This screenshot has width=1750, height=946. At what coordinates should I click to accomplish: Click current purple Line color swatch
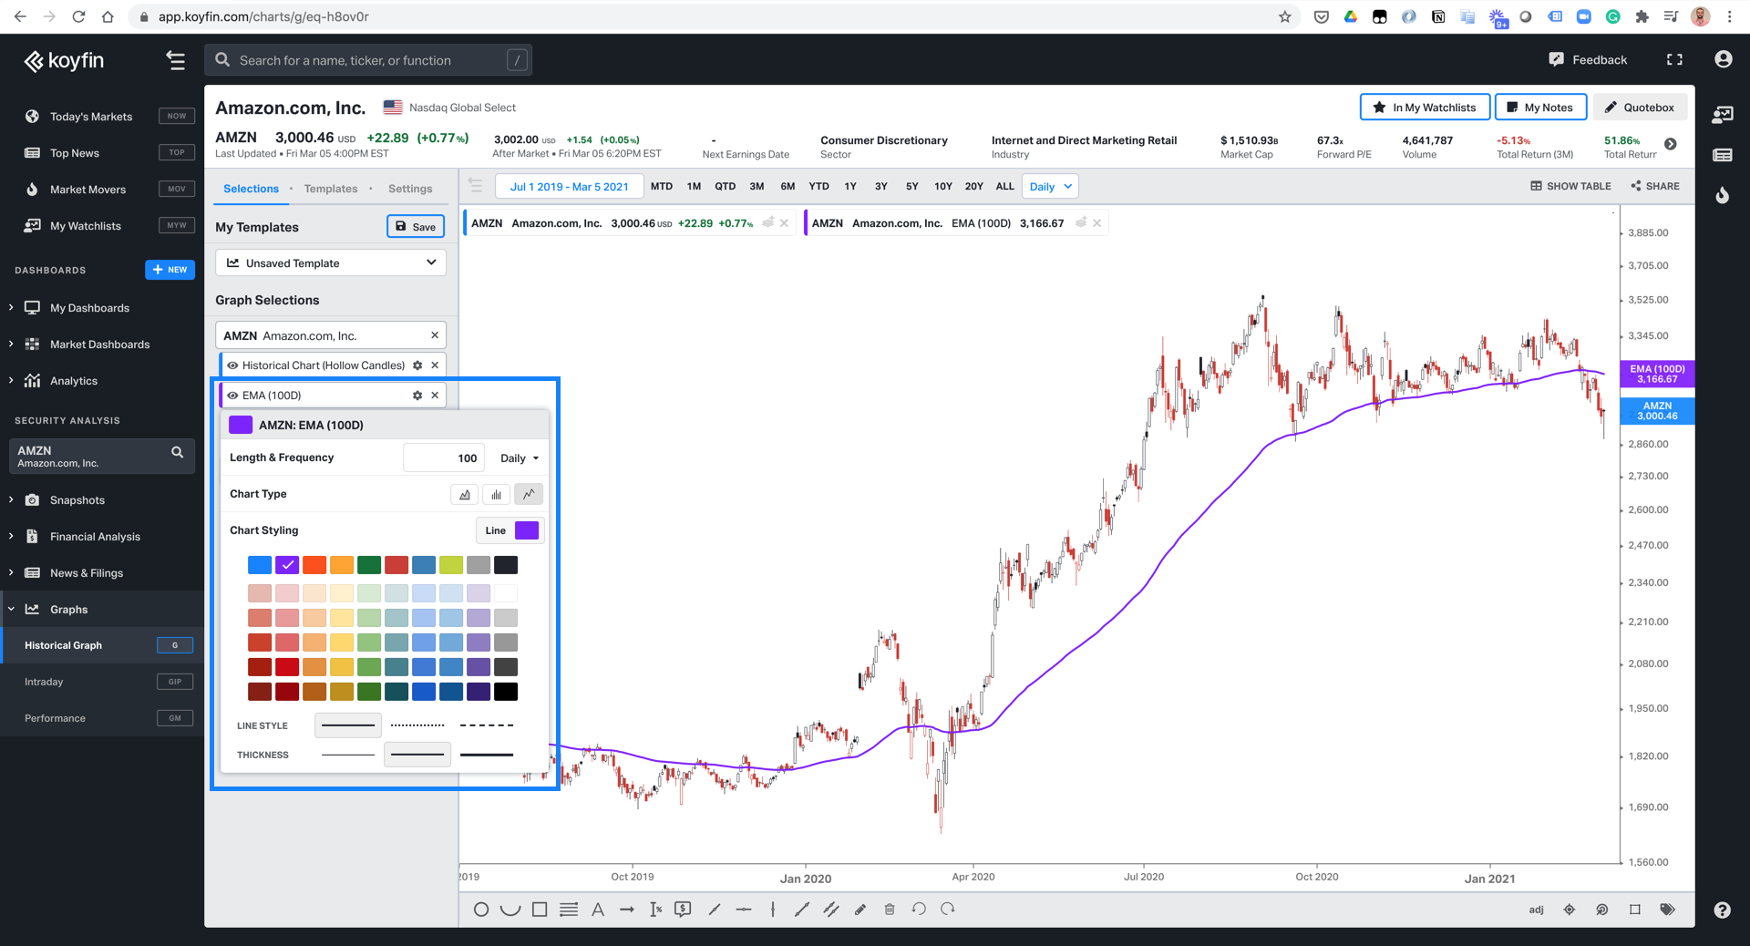527,530
